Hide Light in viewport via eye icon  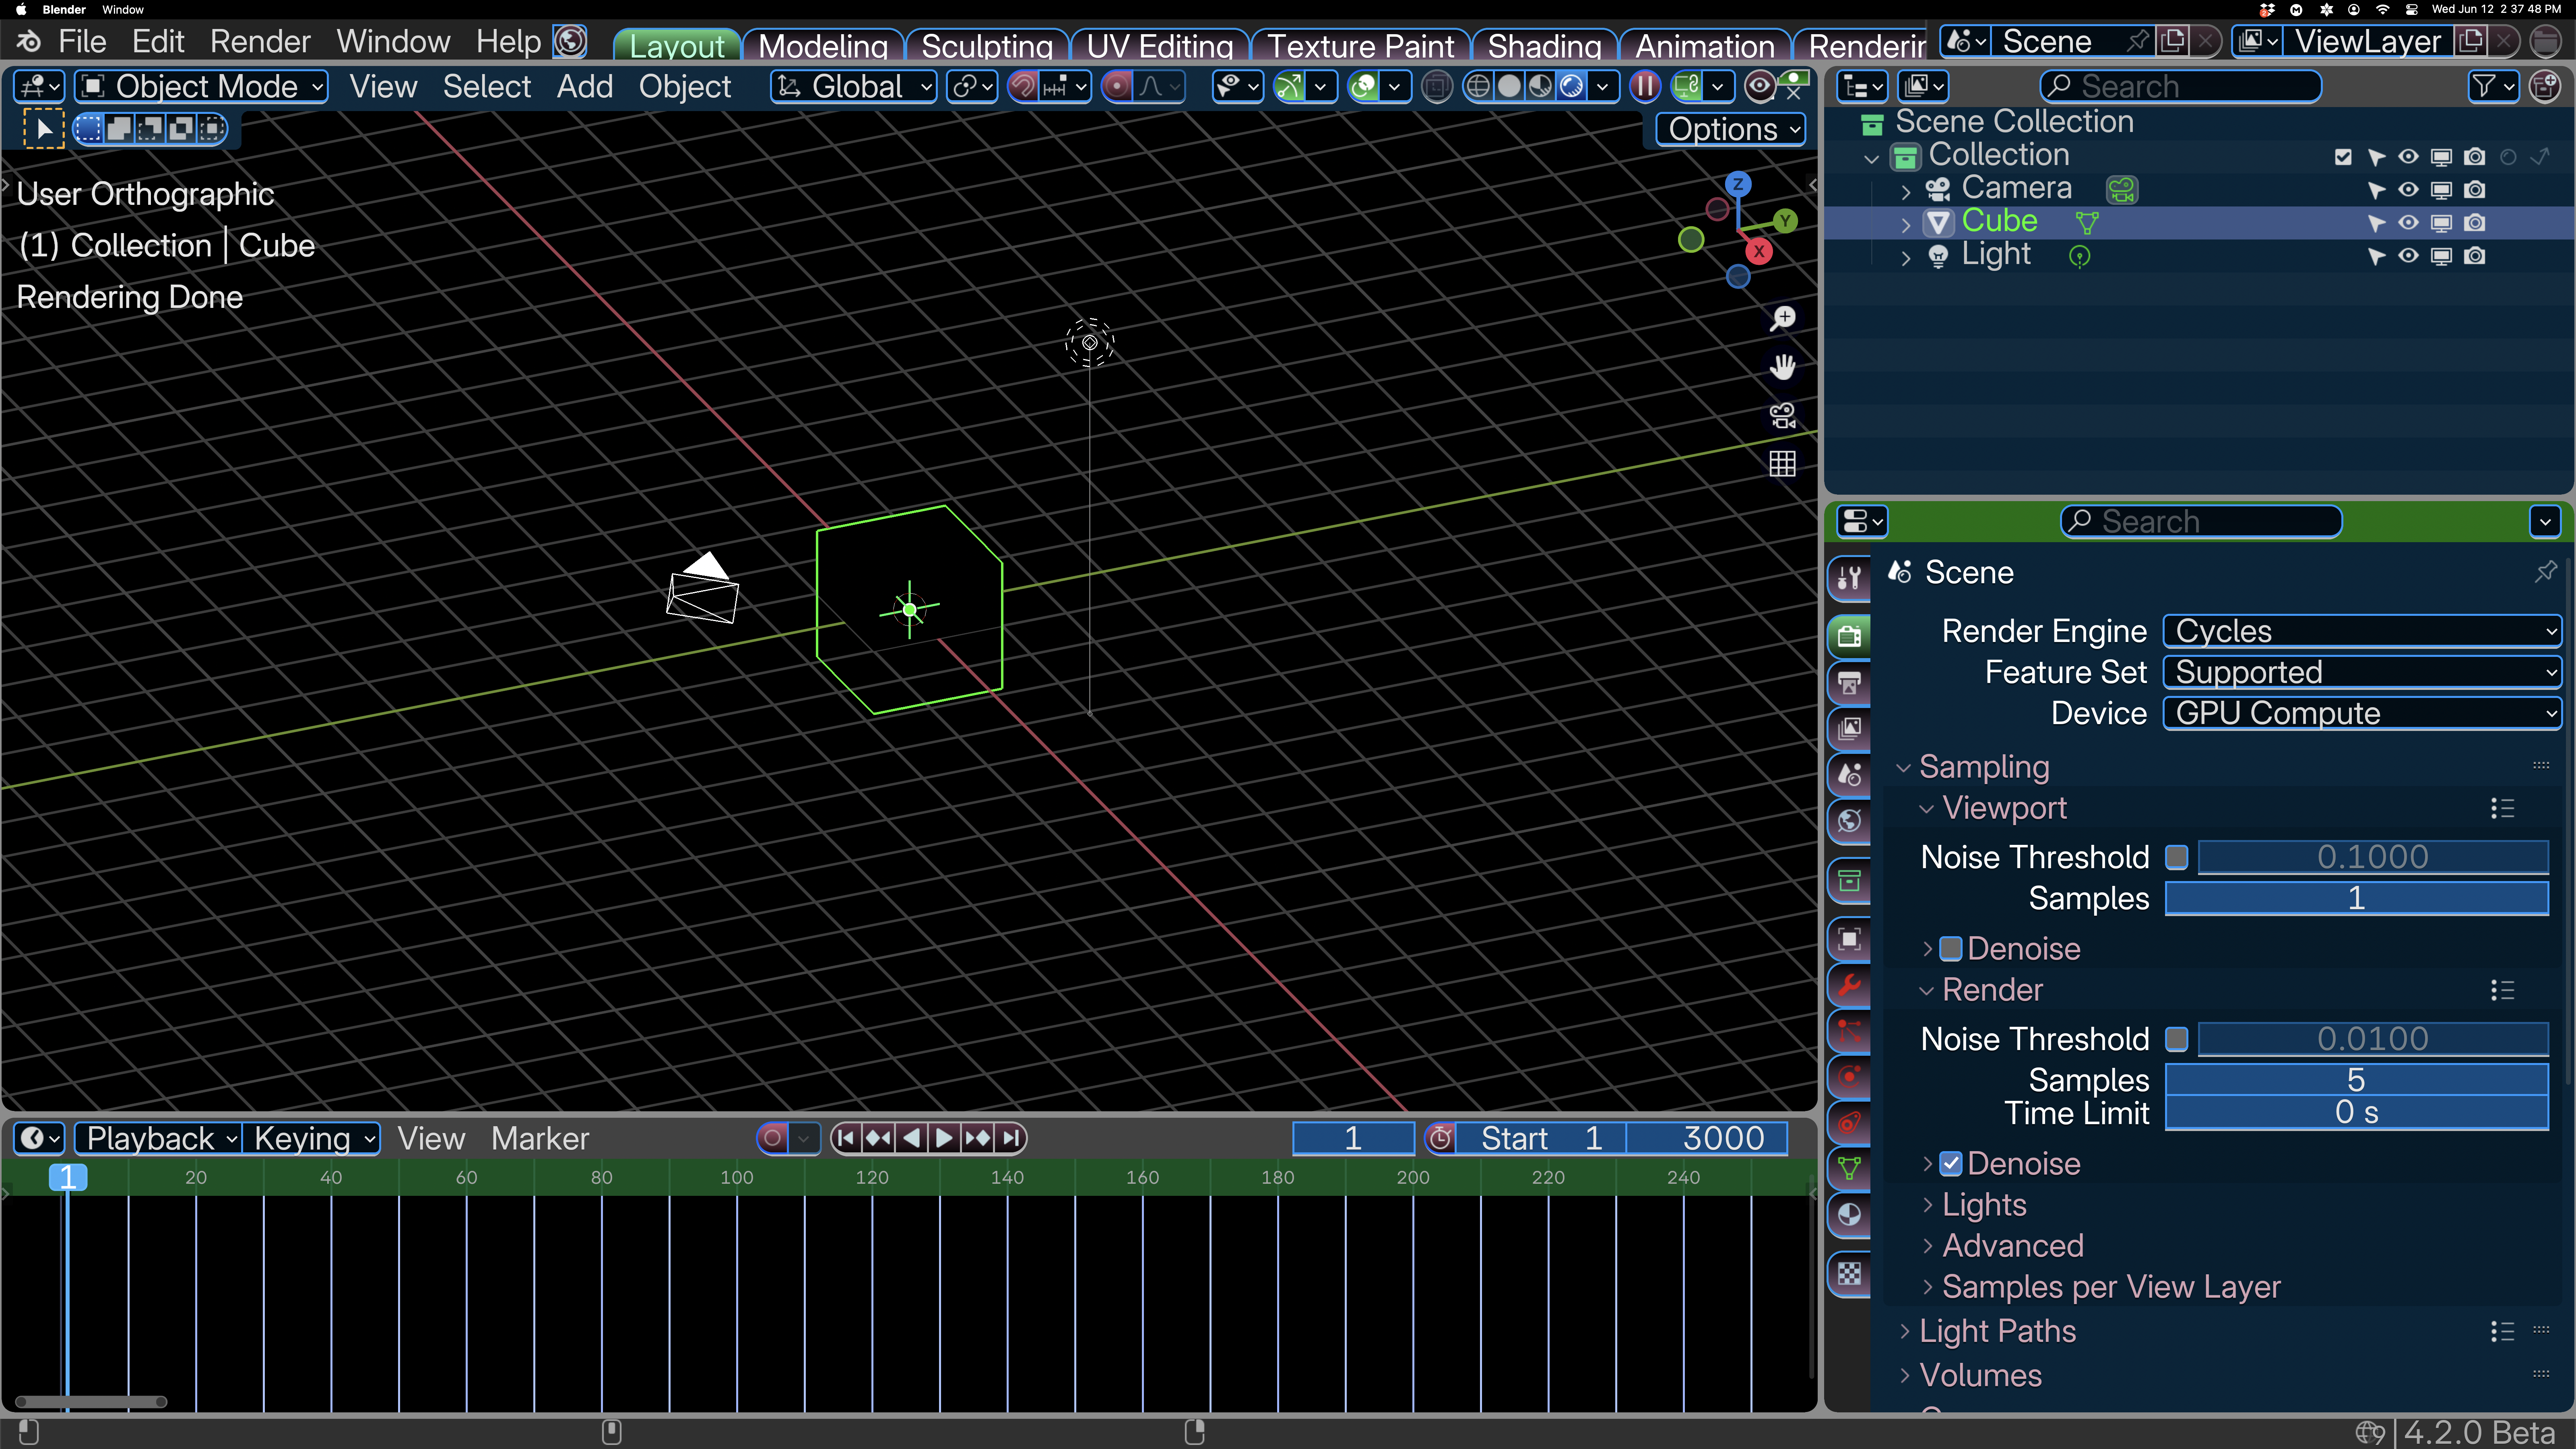tap(2408, 255)
